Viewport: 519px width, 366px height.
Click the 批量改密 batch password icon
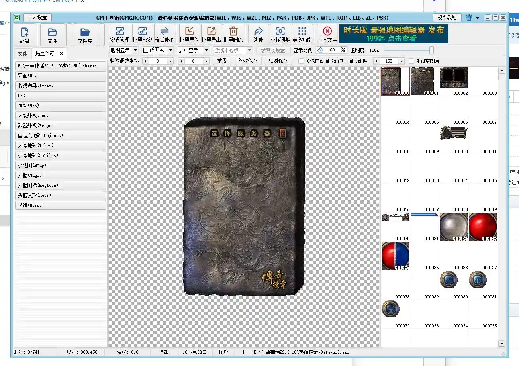(143, 34)
